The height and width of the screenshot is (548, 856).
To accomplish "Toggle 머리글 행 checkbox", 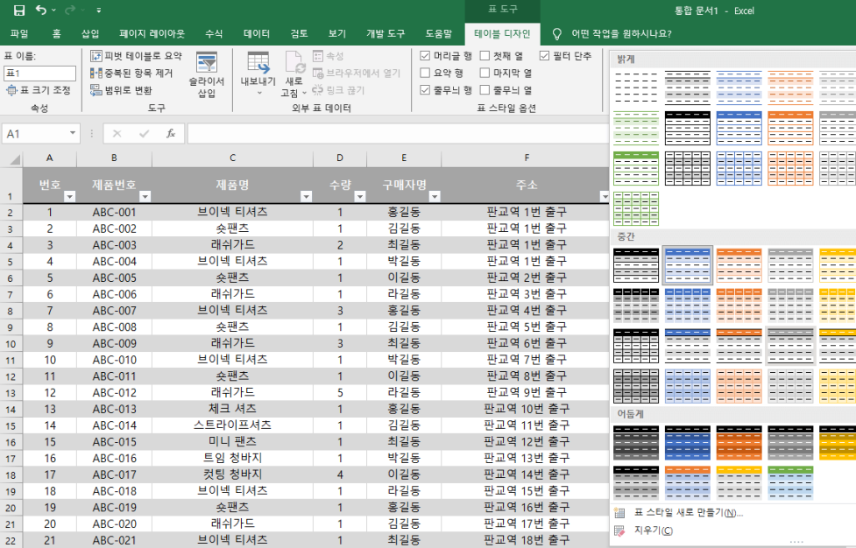I will 425,56.
